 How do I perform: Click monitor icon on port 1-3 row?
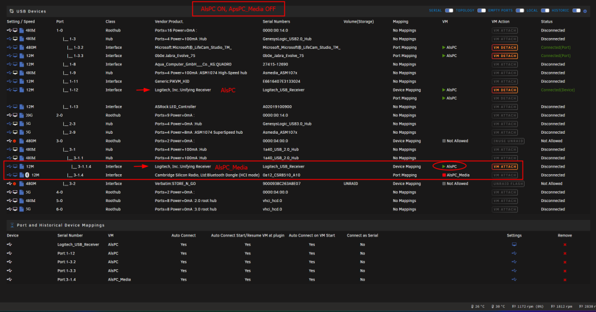point(15,39)
